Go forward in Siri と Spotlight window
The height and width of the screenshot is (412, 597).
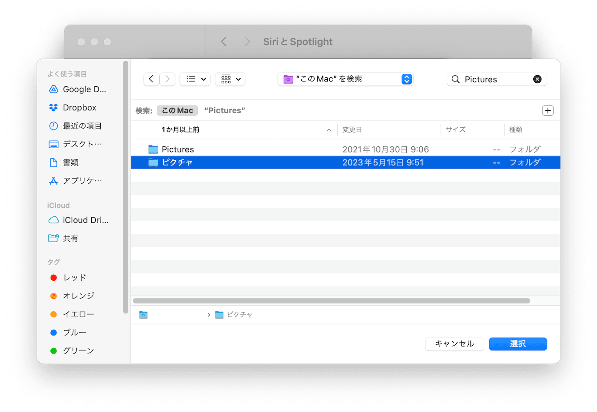pyautogui.click(x=247, y=42)
